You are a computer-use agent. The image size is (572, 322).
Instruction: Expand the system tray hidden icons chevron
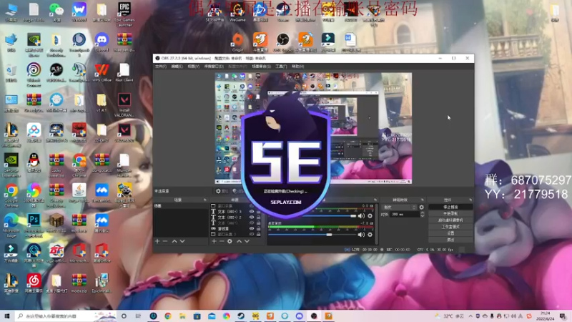pyautogui.click(x=470, y=316)
